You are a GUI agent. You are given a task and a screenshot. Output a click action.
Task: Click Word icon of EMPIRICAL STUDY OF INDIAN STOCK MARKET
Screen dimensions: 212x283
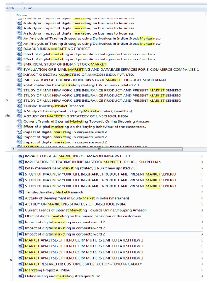tap(19, 64)
